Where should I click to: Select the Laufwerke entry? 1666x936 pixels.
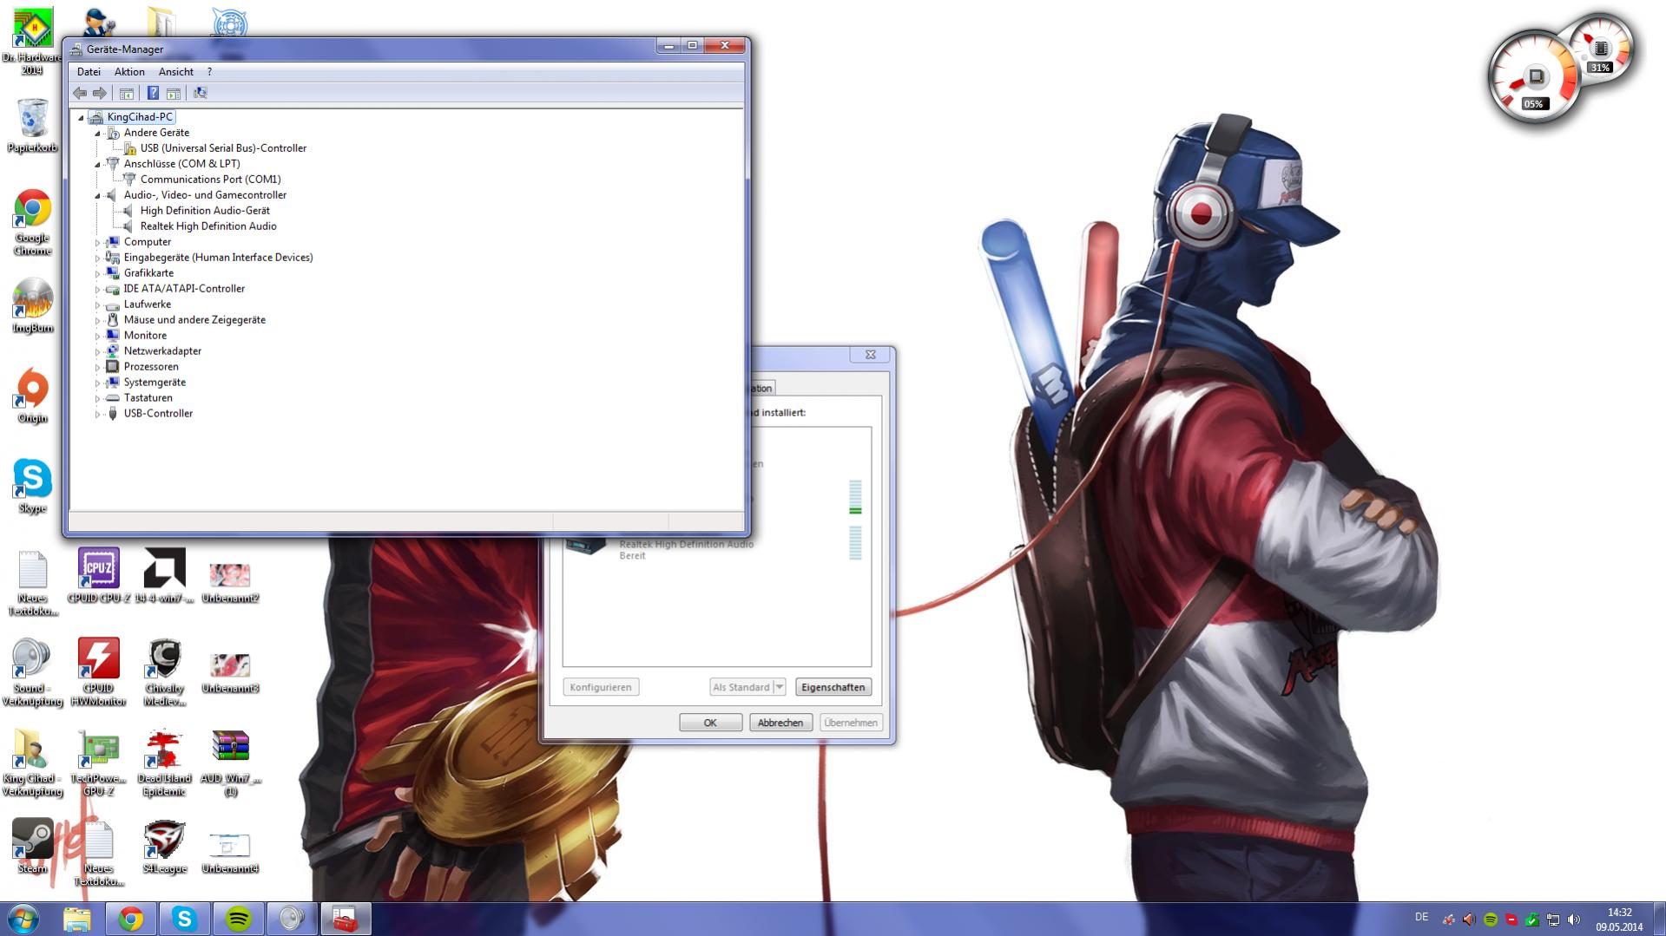pyautogui.click(x=148, y=304)
